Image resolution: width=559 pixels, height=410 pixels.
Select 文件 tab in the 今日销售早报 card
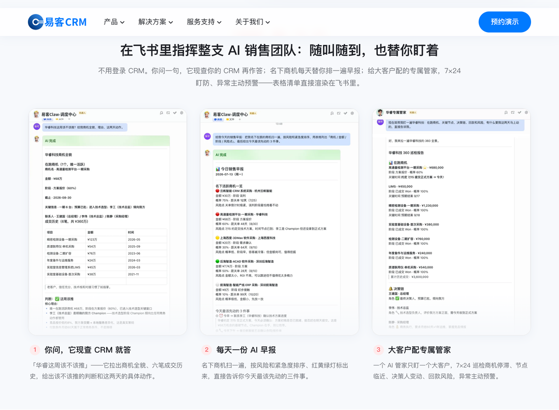click(x=231, y=119)
